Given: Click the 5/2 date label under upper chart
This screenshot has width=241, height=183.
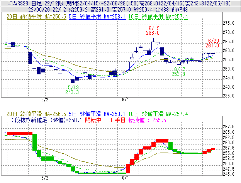Looking at the screenshot, I should click(x=45, y=100).
